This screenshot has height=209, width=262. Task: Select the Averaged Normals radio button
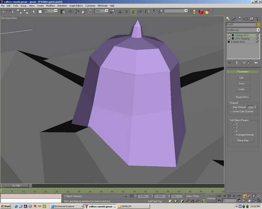click(x=234, y=135)
